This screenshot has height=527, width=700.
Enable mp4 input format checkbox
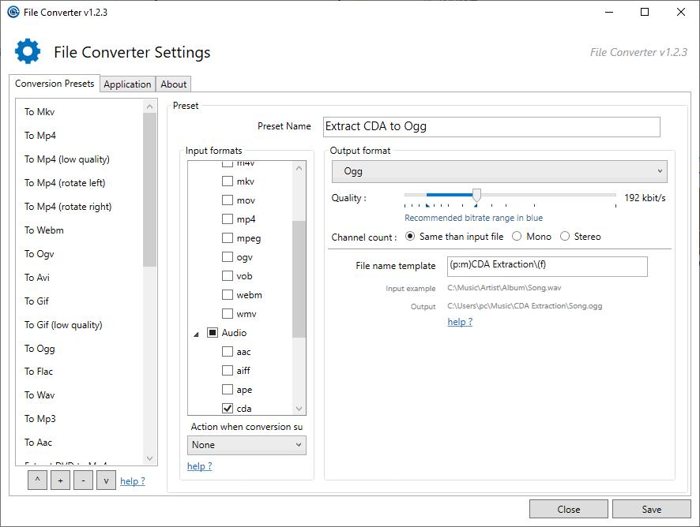(x=228, y=219)
